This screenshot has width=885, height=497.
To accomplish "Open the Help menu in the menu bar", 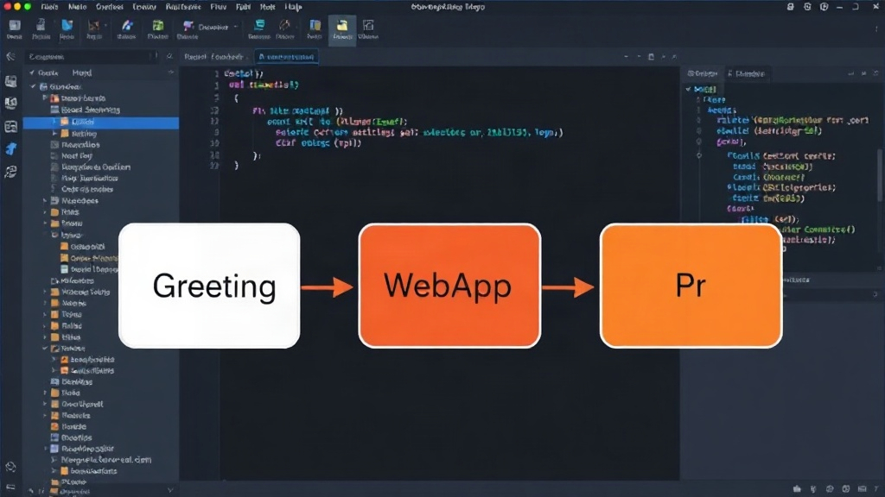I will [293, 7].
